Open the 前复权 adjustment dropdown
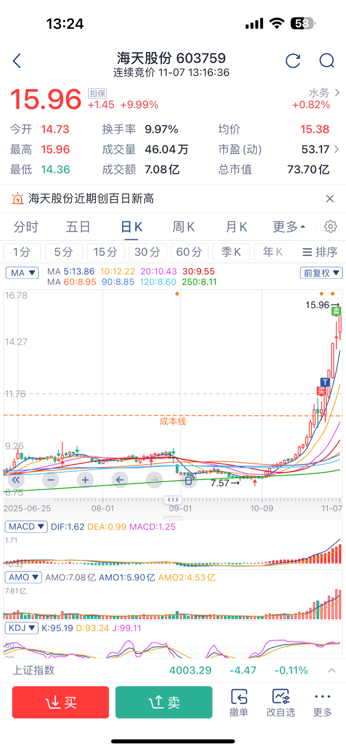Screen dimensions: 346x750 point(321,273)
